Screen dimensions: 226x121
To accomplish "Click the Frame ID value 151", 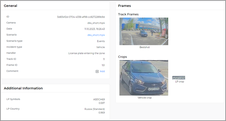I will pyautogui.click(x=103, y=65).
